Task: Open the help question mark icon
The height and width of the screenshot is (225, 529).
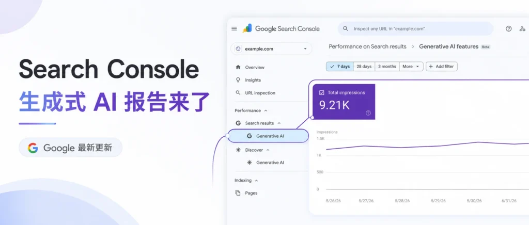Action: (508, 28)
